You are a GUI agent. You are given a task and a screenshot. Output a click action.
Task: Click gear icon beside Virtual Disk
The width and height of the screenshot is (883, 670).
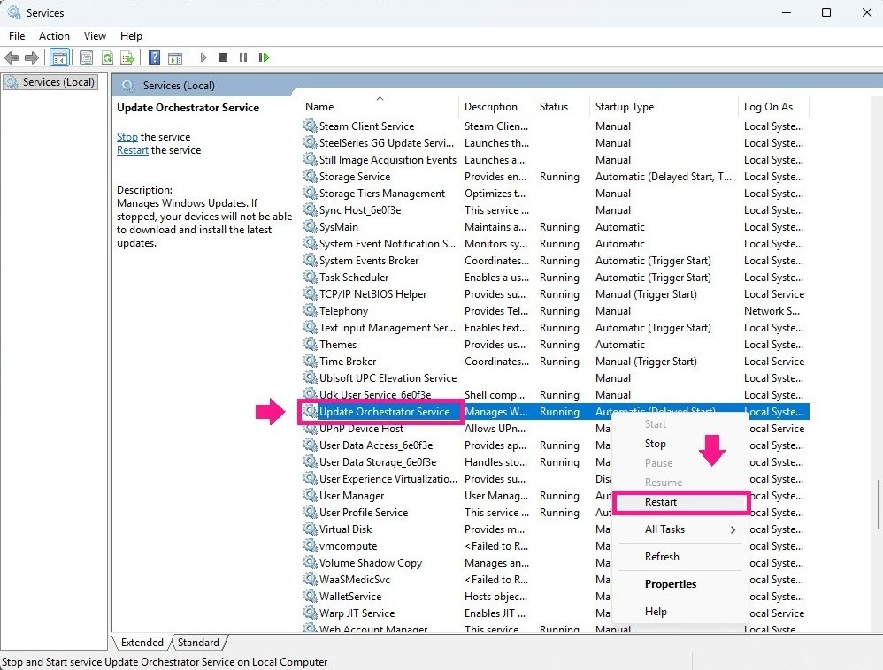(x=310, y=529)
